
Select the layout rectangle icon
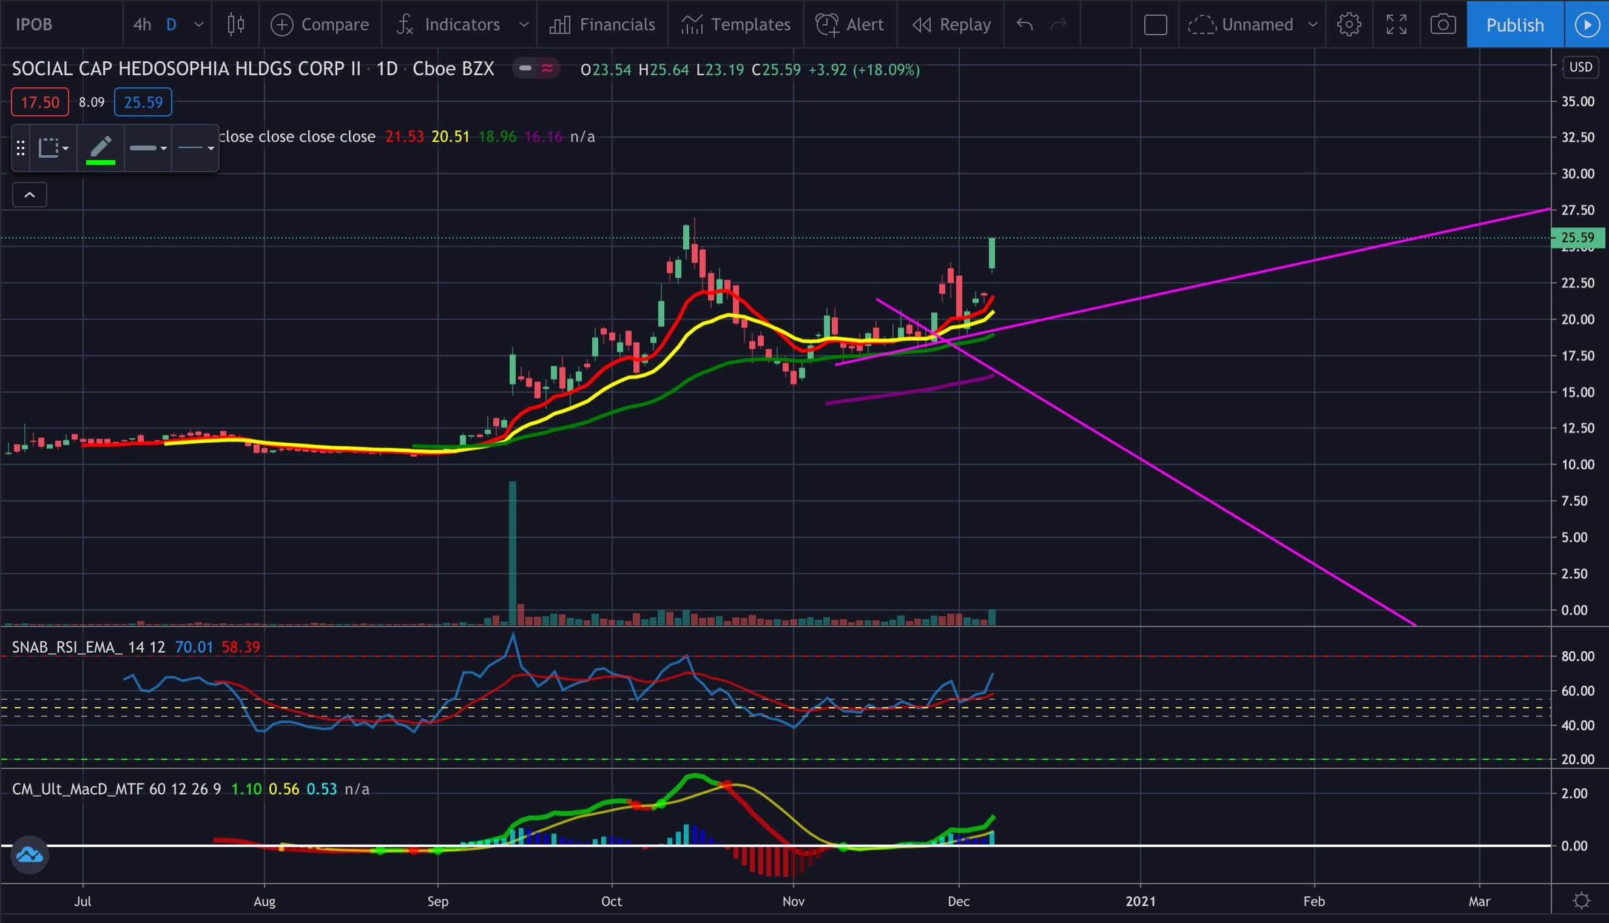point(1155,25)
